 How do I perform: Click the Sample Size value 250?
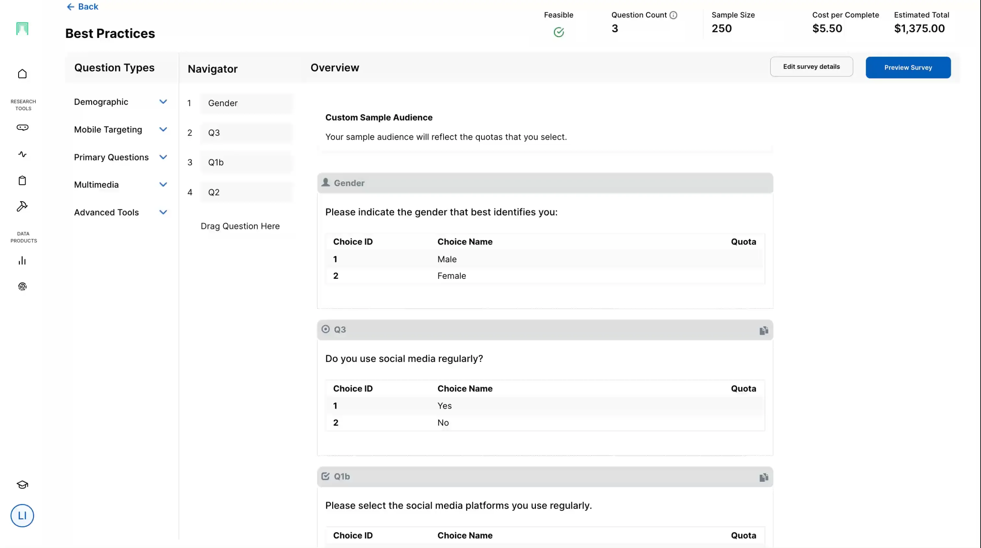[x=722, y=29]
